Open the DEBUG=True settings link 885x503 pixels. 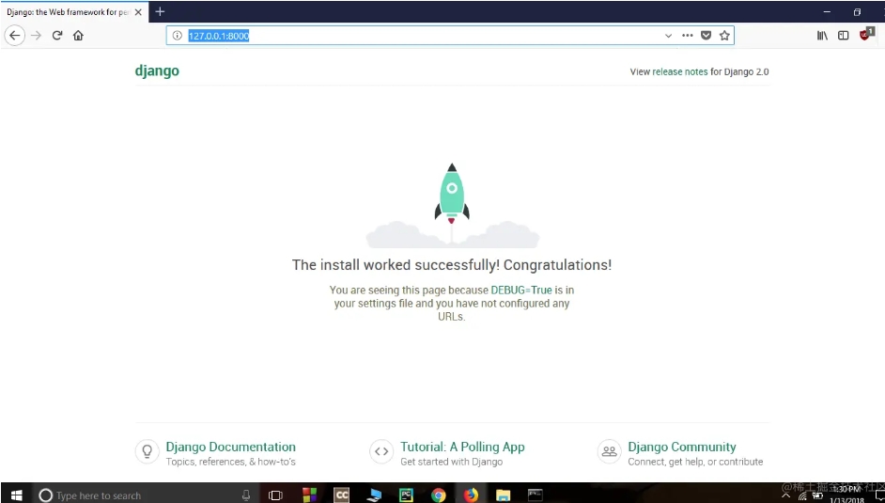[x=521, y=291]
